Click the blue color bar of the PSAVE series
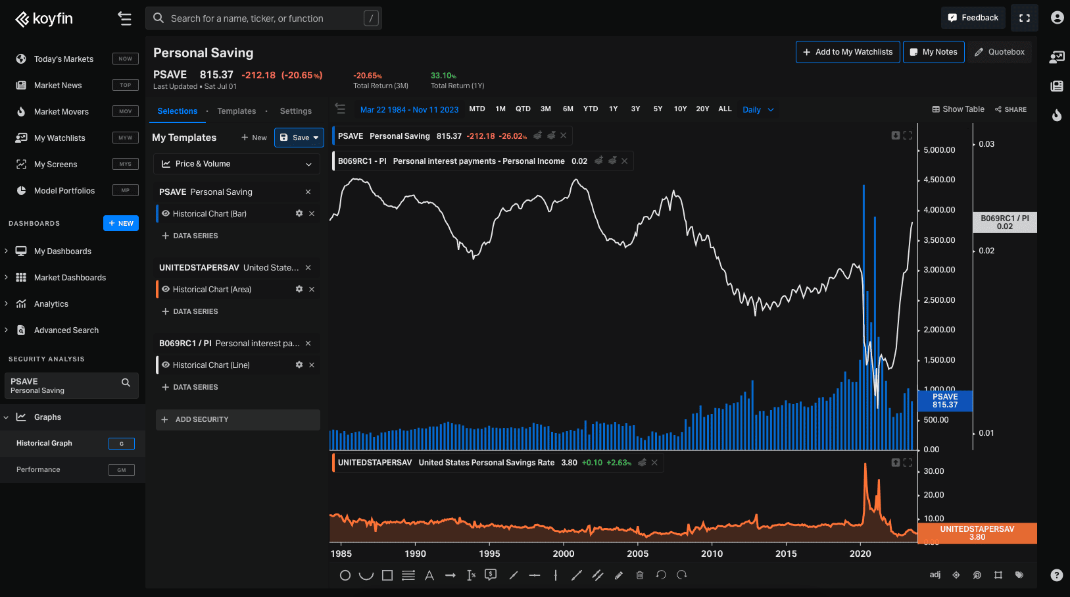This screenshot has width=1070, height=597. [157, 214]
